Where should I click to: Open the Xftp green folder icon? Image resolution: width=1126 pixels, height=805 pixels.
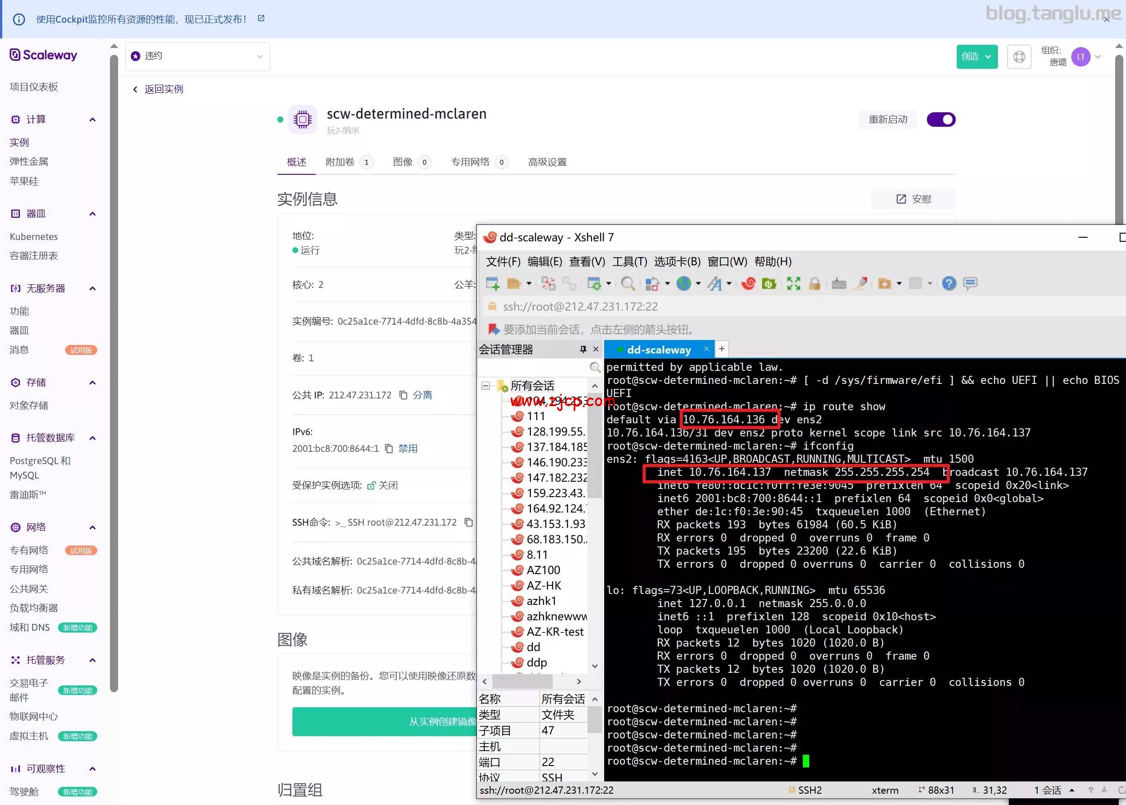point(769,283)
